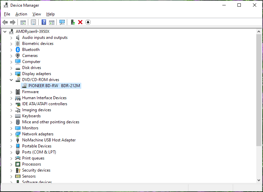Open the View menu

[x=37, y=14]
